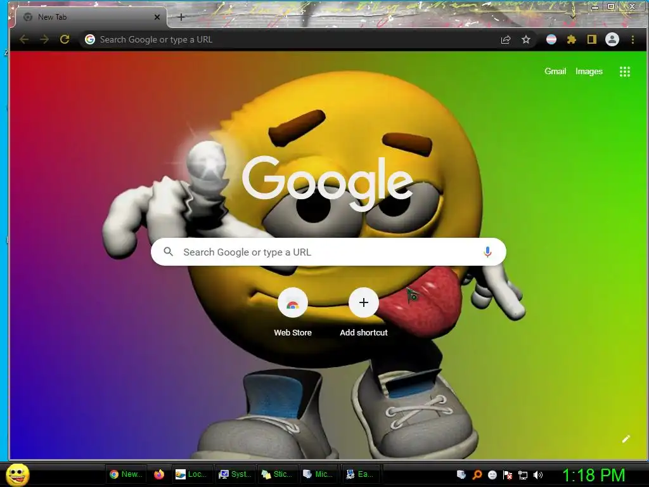Screen dimensions: 649x487
Task: Start voice search with the microphone icon
Action: [x=487, y=252]
